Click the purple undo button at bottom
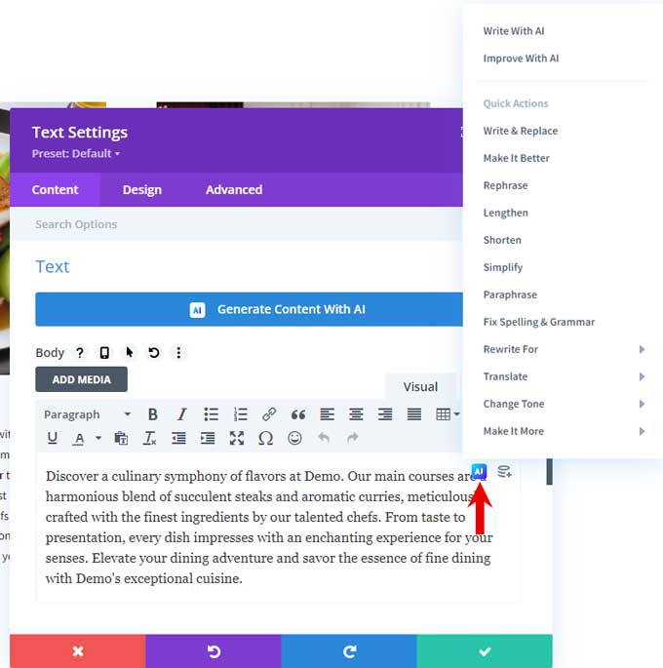Screen dimensions: 663x668 pos(214,651)
